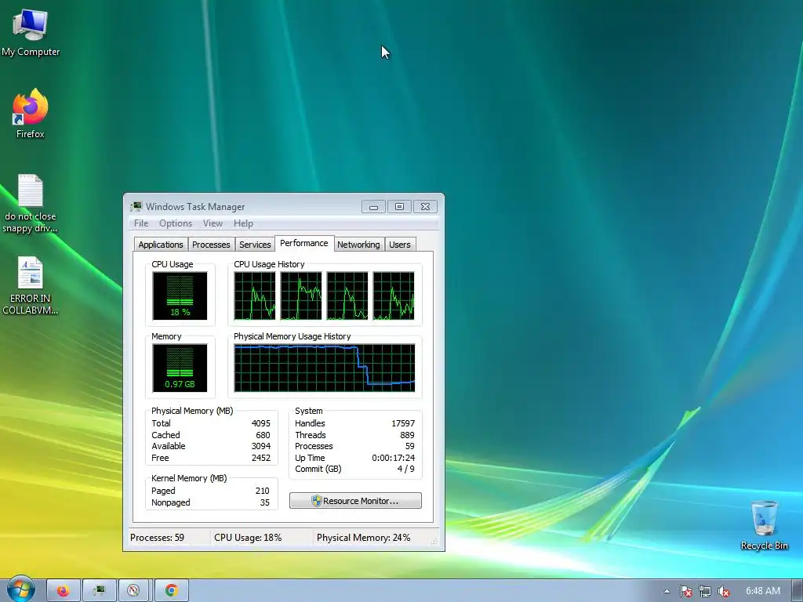Select the 'do not close snappy driv...' text file
This screenshot has width=803, height=602.
click(31, 204)
